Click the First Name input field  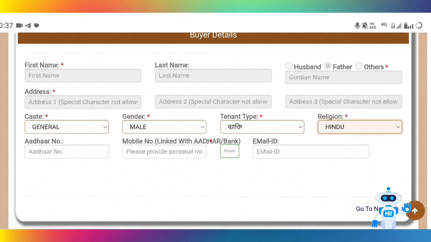[x=83, y=76]
